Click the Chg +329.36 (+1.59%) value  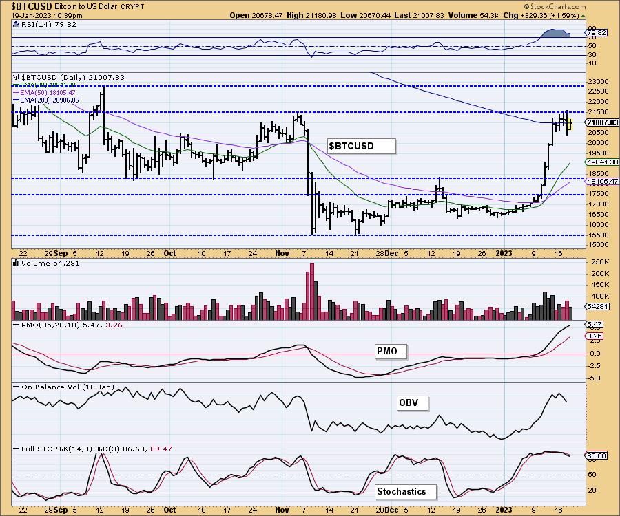tap(541, 15)
